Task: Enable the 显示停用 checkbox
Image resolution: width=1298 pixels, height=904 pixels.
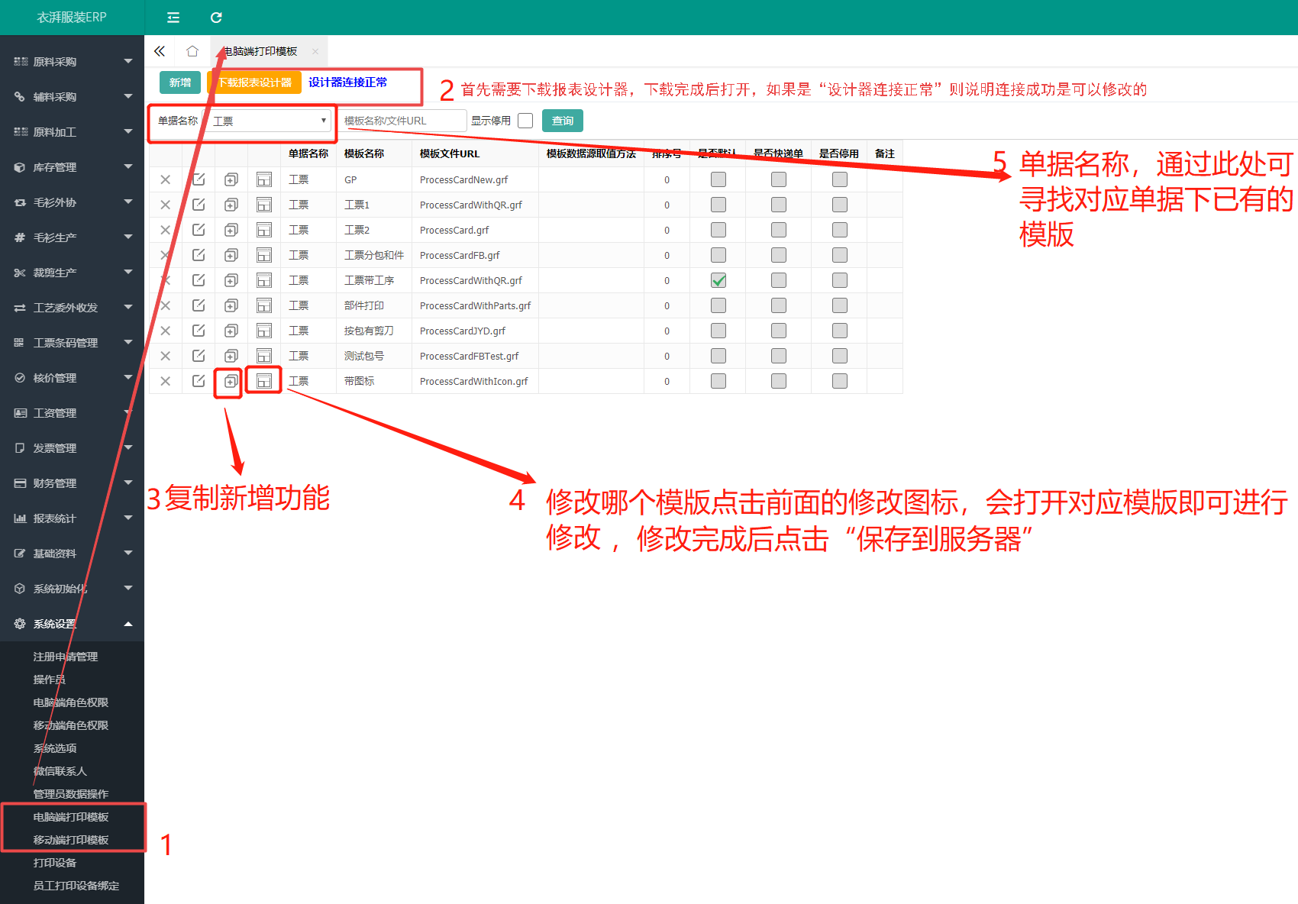Action: 525,120
